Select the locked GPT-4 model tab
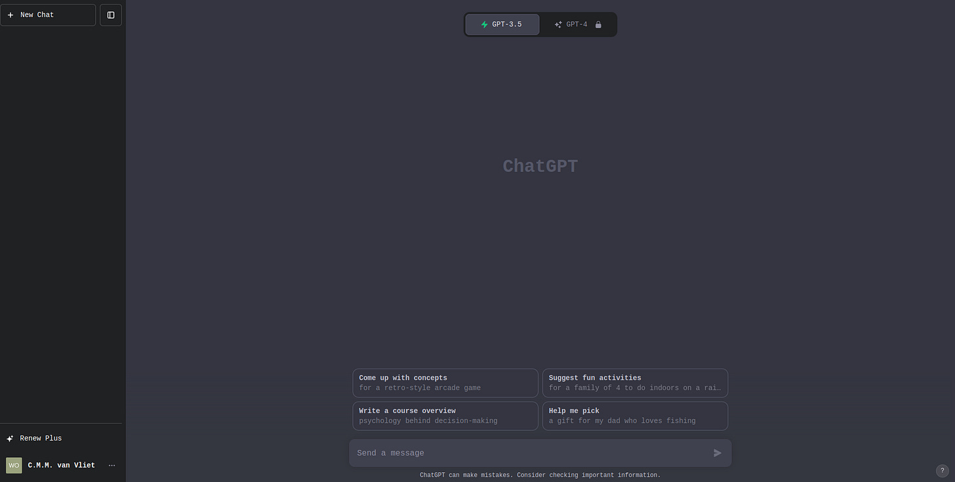The width and height of the screenshot is (955, 482). [578, 24]
